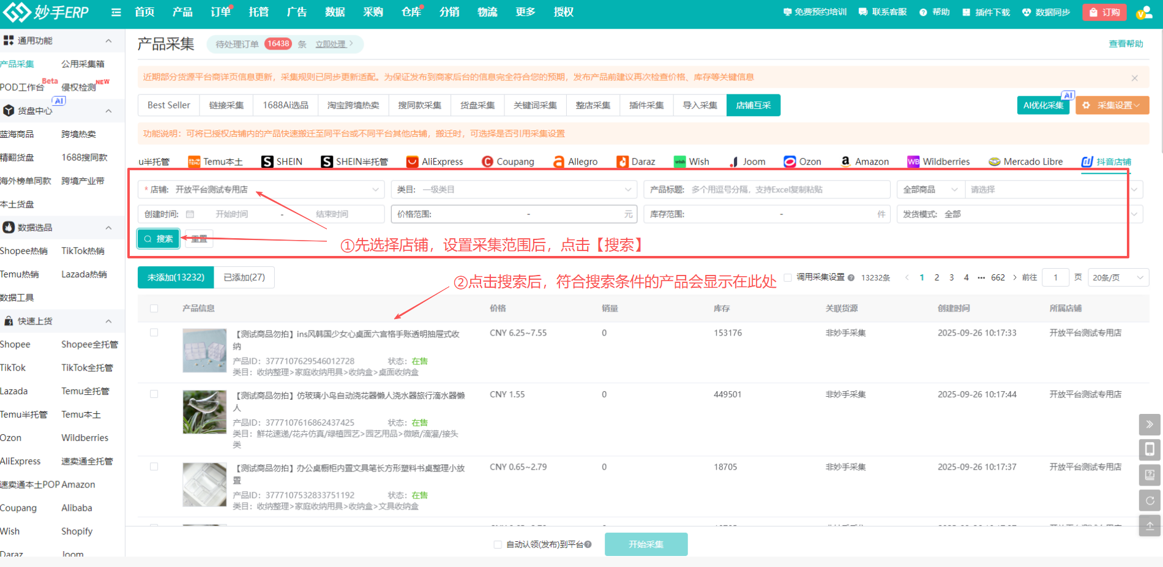
Task: Open 免费预约培训 in the top bar
Action: [815, 12]
